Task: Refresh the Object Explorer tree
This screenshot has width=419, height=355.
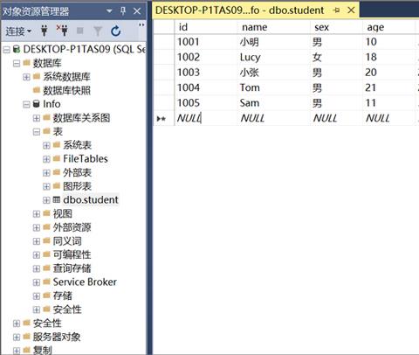Action: pyautogui.click(x=115, y=31)
